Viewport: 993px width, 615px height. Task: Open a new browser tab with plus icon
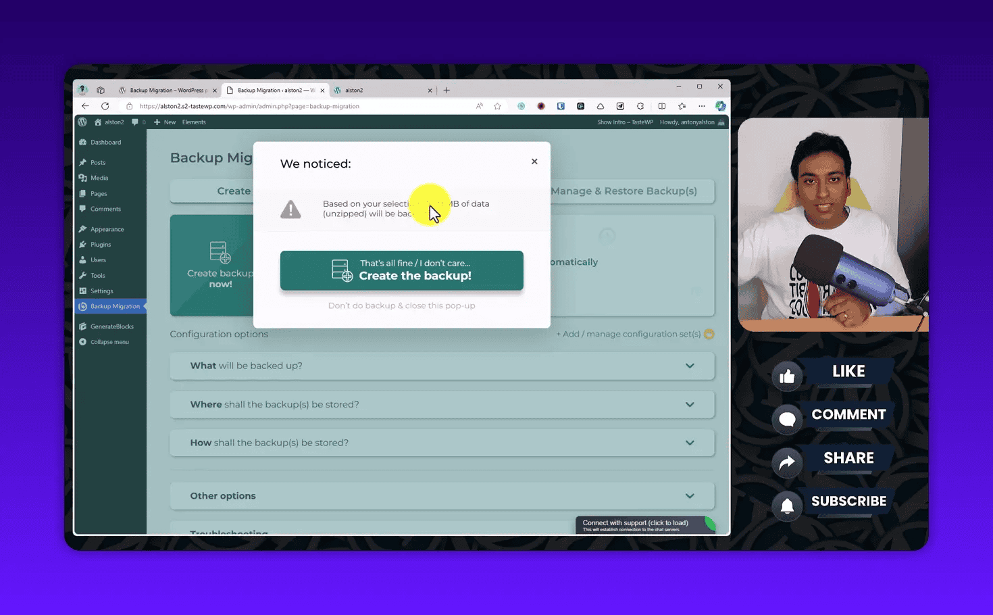coord(447,90)
